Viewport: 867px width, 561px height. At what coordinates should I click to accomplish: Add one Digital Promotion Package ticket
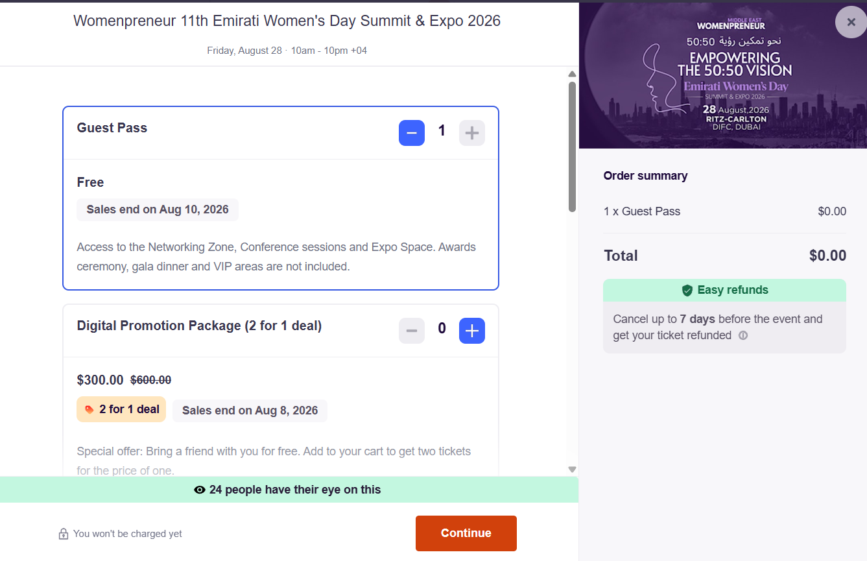[x=471, y=331]
